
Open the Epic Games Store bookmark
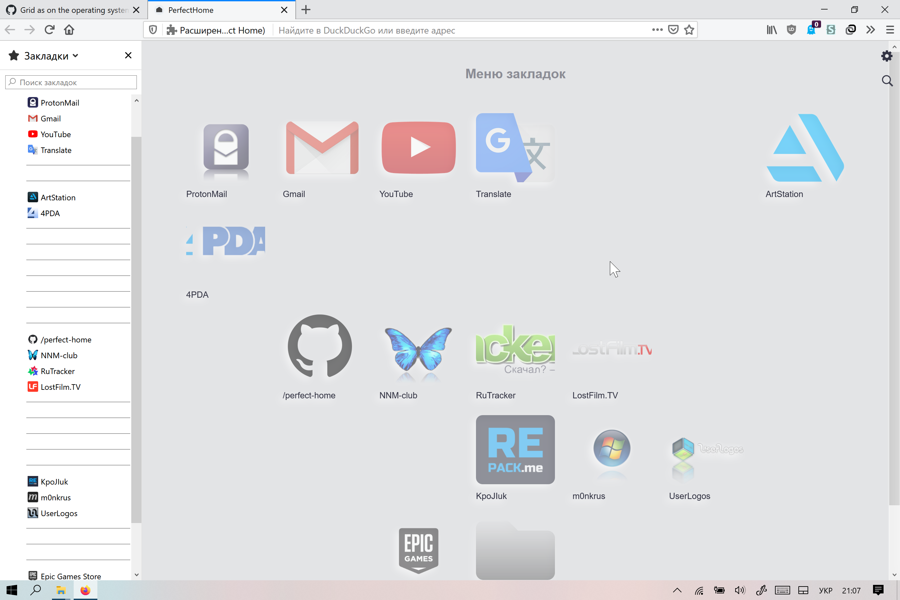[71, 576]
